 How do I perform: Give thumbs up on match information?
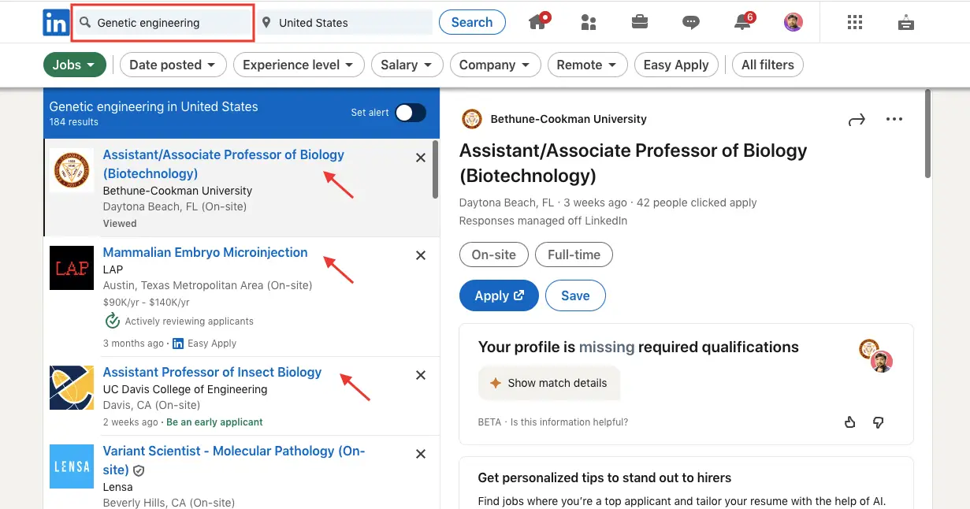(849, 422)
